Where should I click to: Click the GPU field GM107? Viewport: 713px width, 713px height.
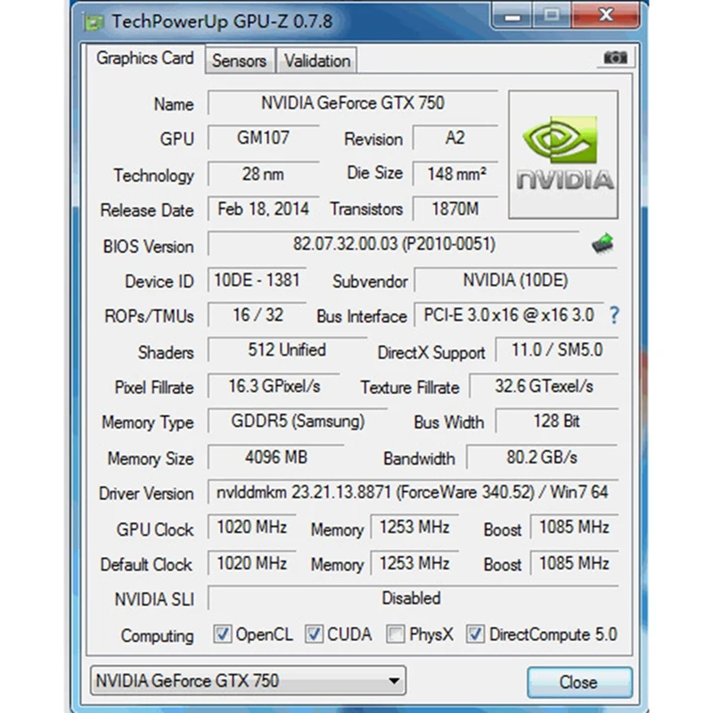pos(263,138)
